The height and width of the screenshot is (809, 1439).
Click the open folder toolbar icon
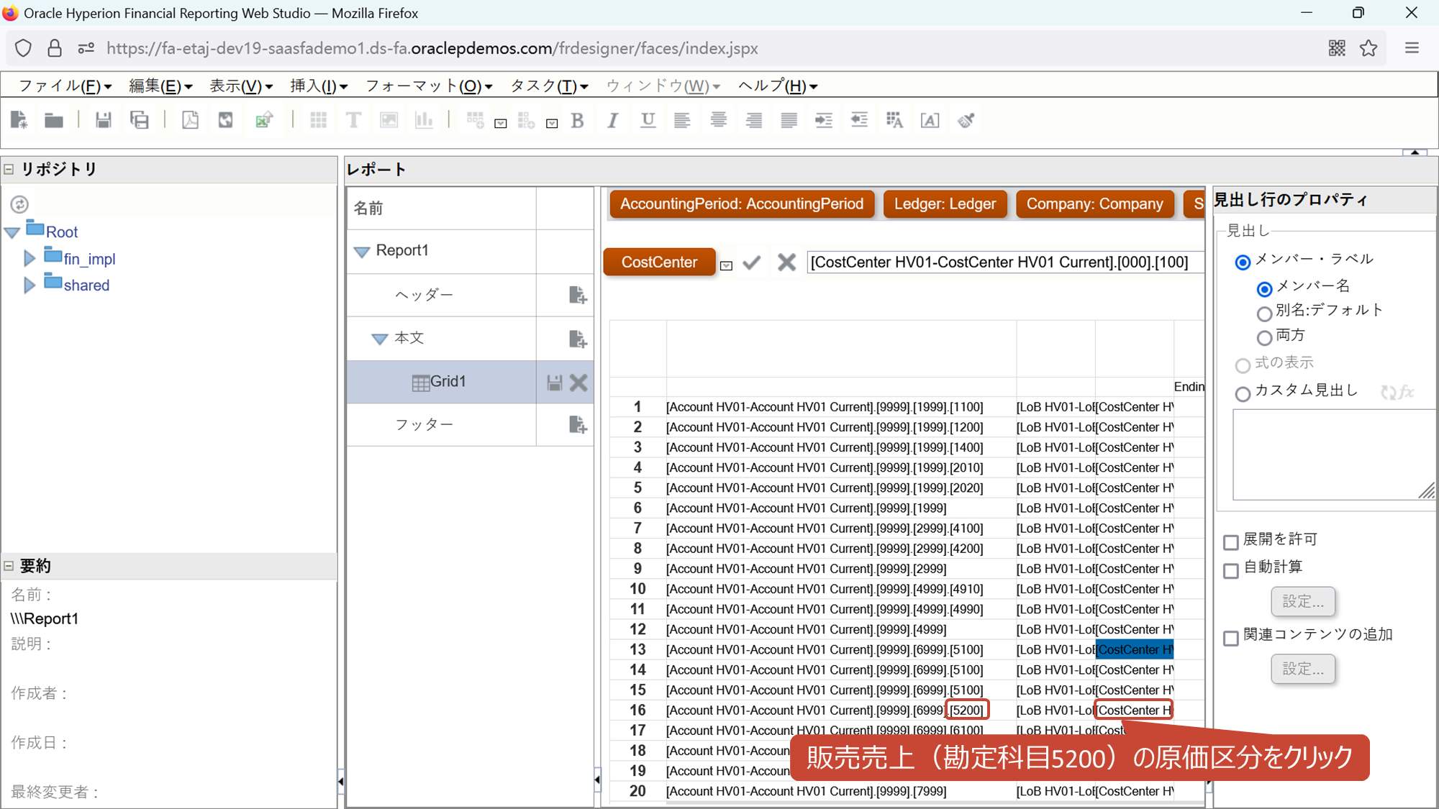(54, 120)
